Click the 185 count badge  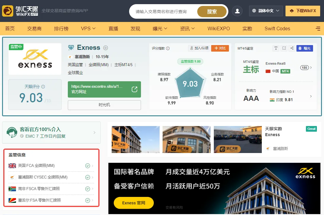point(304,67)
